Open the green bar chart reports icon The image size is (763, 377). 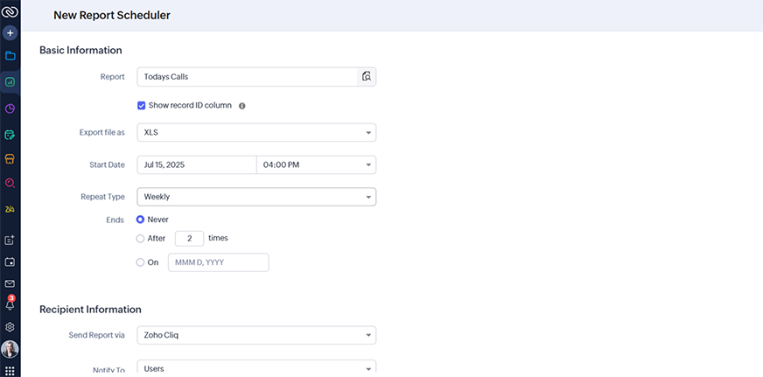tap(10, 82)
